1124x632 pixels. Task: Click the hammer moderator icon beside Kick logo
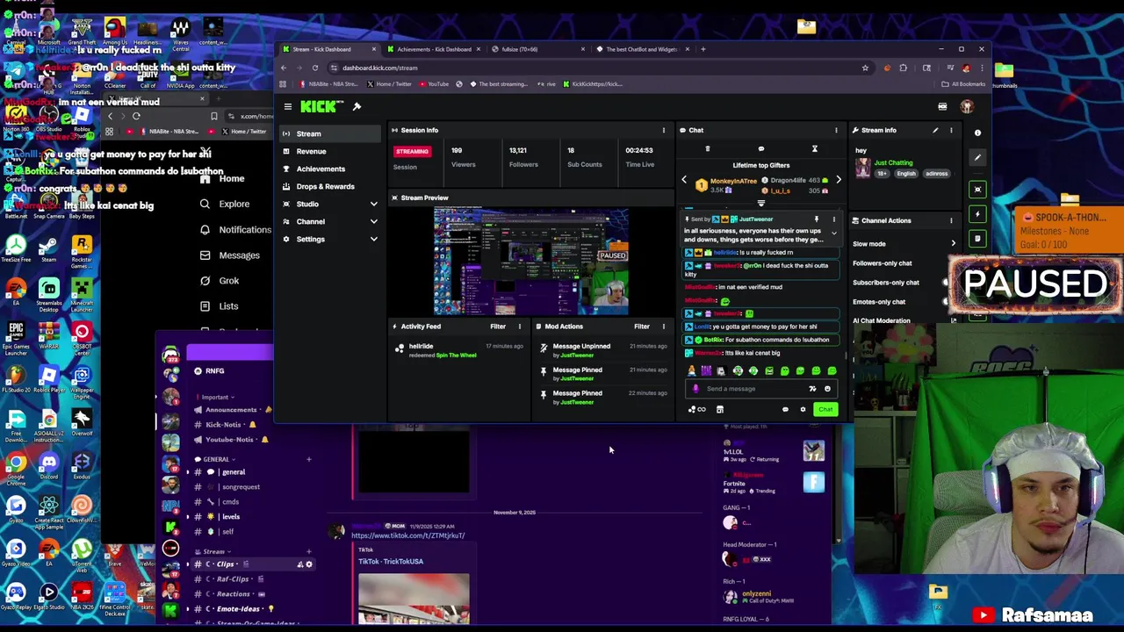[x=357, y=106]
